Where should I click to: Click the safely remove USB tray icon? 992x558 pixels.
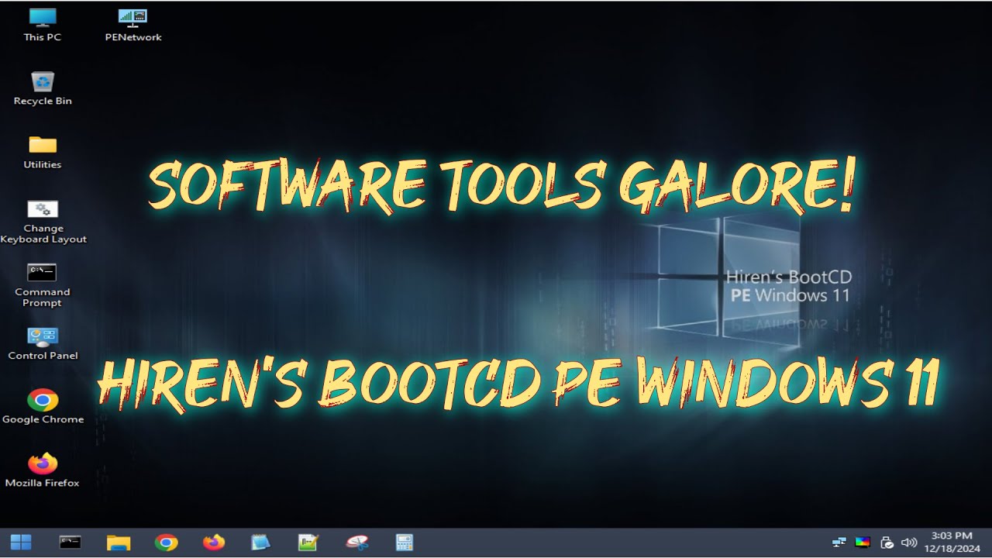tap(887, 542)
